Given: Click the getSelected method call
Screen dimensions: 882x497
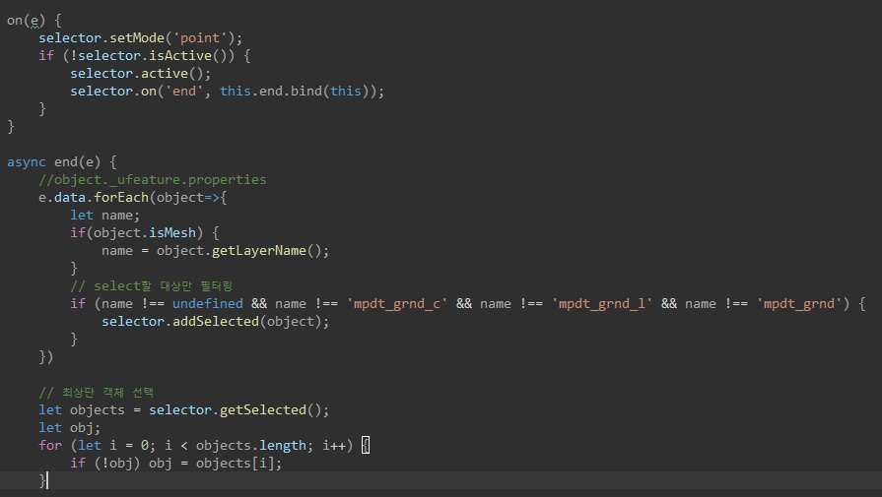Looking at the screenshot, I should (x=263, y=410).
